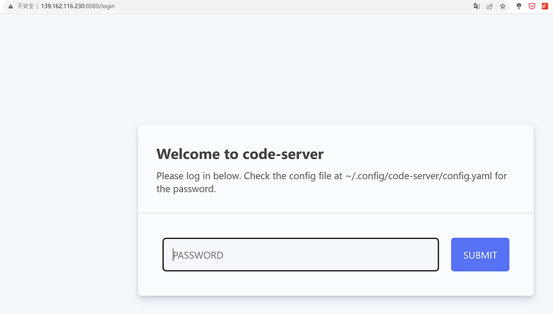Click the not-secure warning triangle icon
553x314 pixels.
click(x=11, y=6)
